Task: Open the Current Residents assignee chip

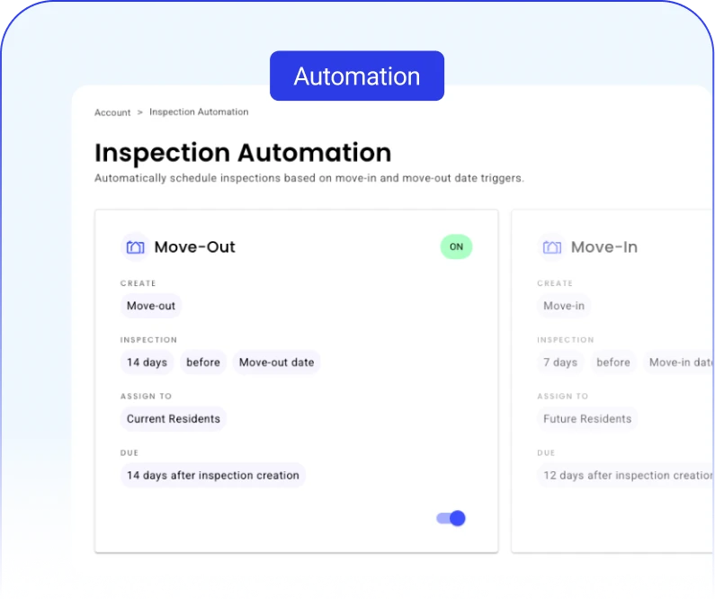Action: tap(174, 418)
